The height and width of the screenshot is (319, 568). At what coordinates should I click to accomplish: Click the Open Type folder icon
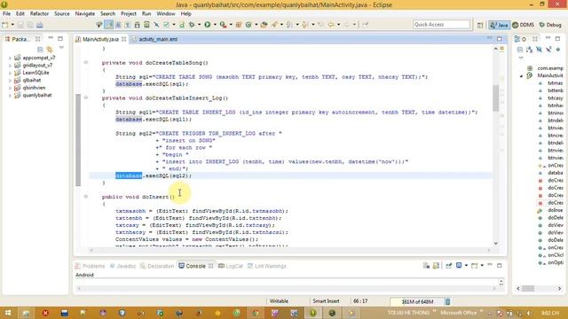click(264, 25)
